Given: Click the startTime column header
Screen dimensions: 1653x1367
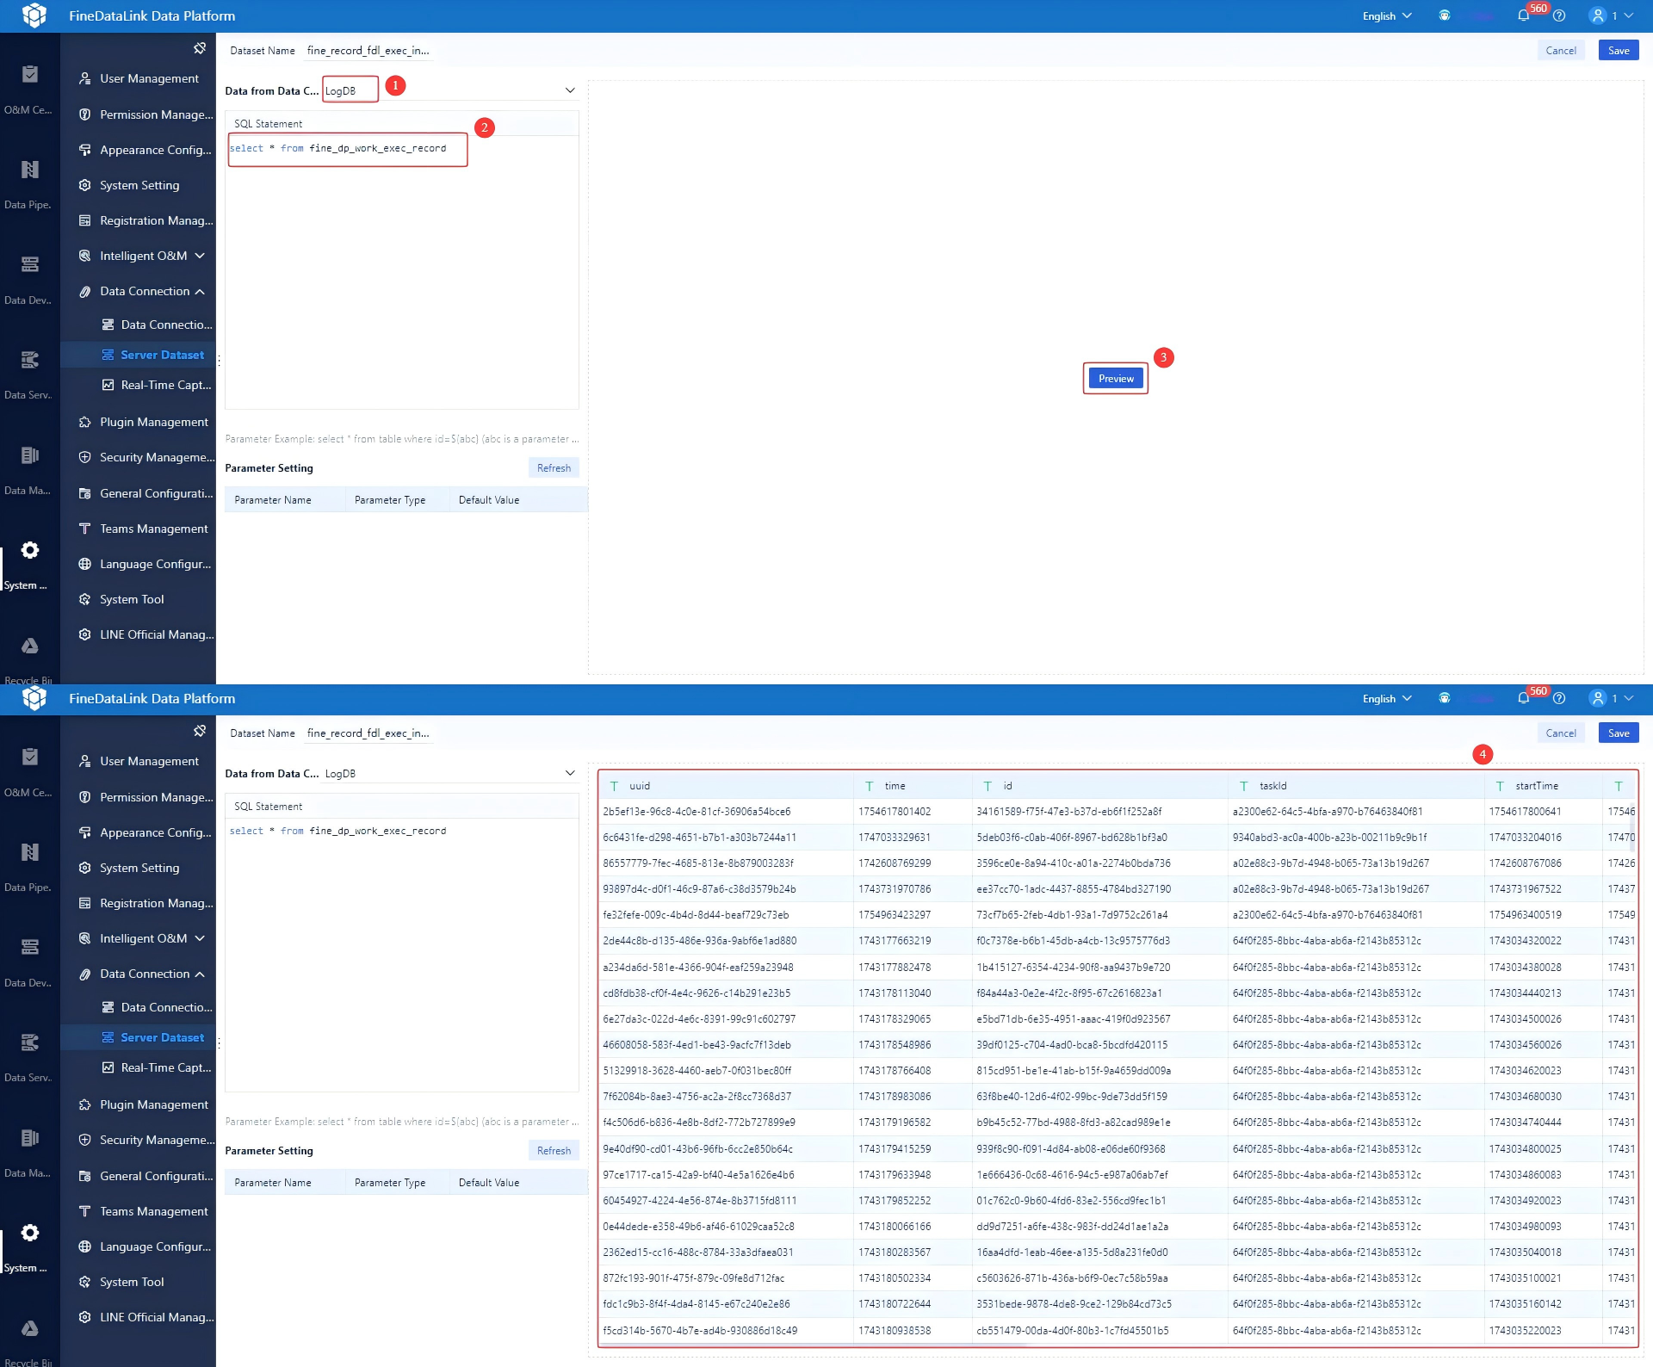Looking at the screenshot, I should (x=1543, y=786).
